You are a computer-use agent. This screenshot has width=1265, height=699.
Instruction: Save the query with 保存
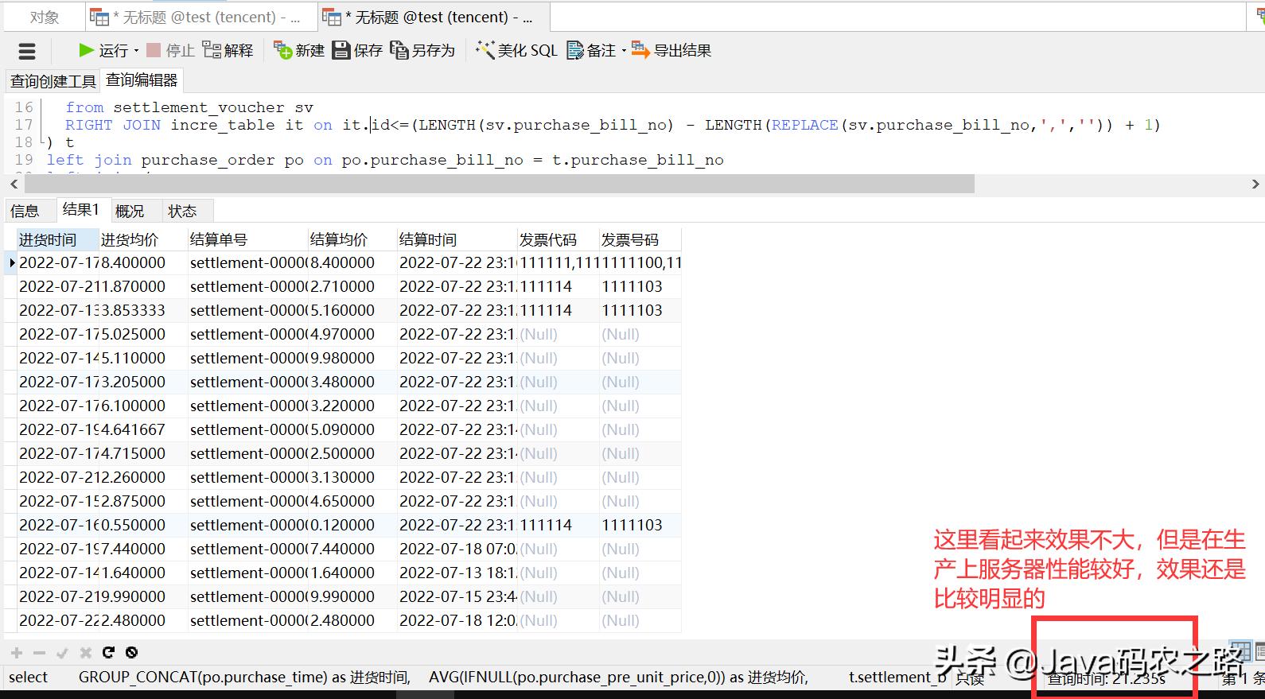pos(357,51)
